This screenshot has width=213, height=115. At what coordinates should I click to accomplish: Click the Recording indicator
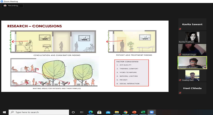[12, 6]
